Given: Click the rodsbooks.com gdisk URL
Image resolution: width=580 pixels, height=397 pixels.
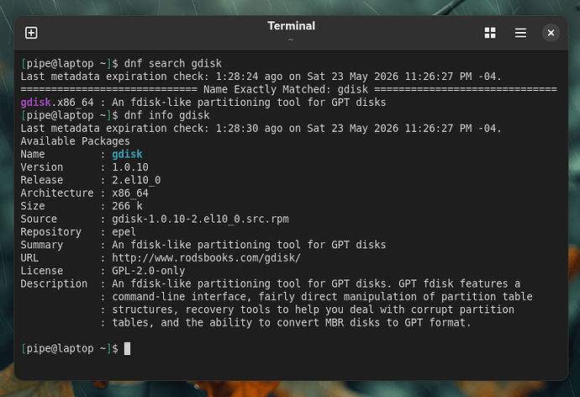Looking at the screenshot, I should click(x=206, y=258).
